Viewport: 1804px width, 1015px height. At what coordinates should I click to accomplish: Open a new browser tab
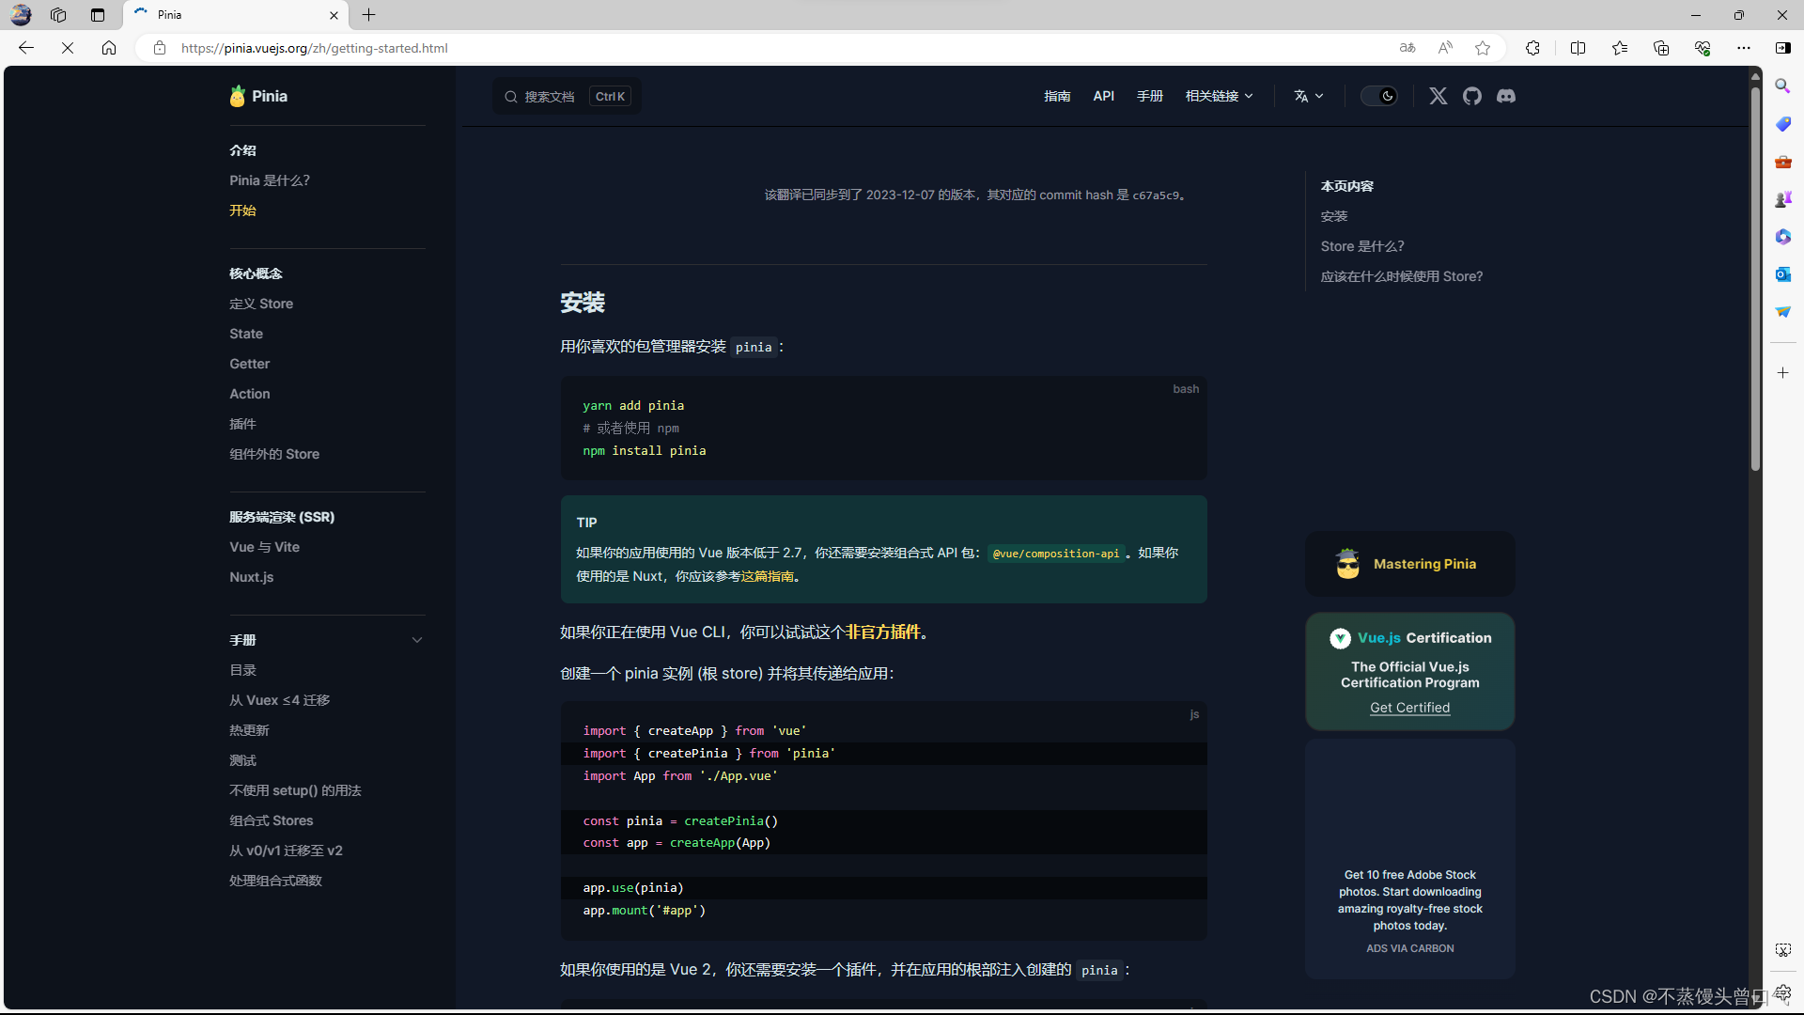(369, 15)
